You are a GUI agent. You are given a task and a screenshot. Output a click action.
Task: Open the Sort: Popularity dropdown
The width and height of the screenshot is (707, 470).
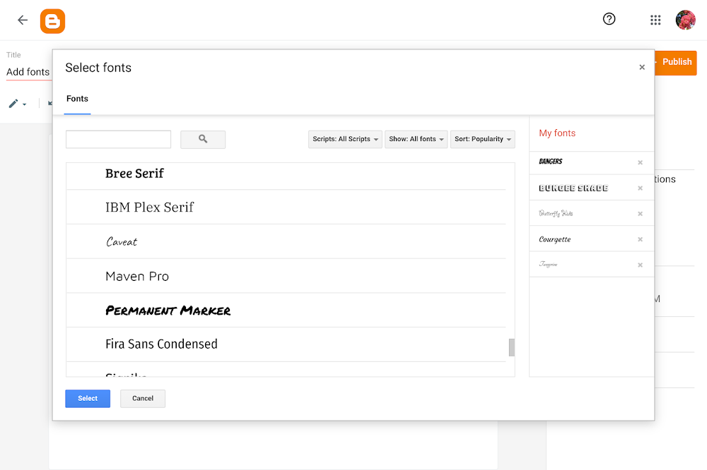pos(482,139)
